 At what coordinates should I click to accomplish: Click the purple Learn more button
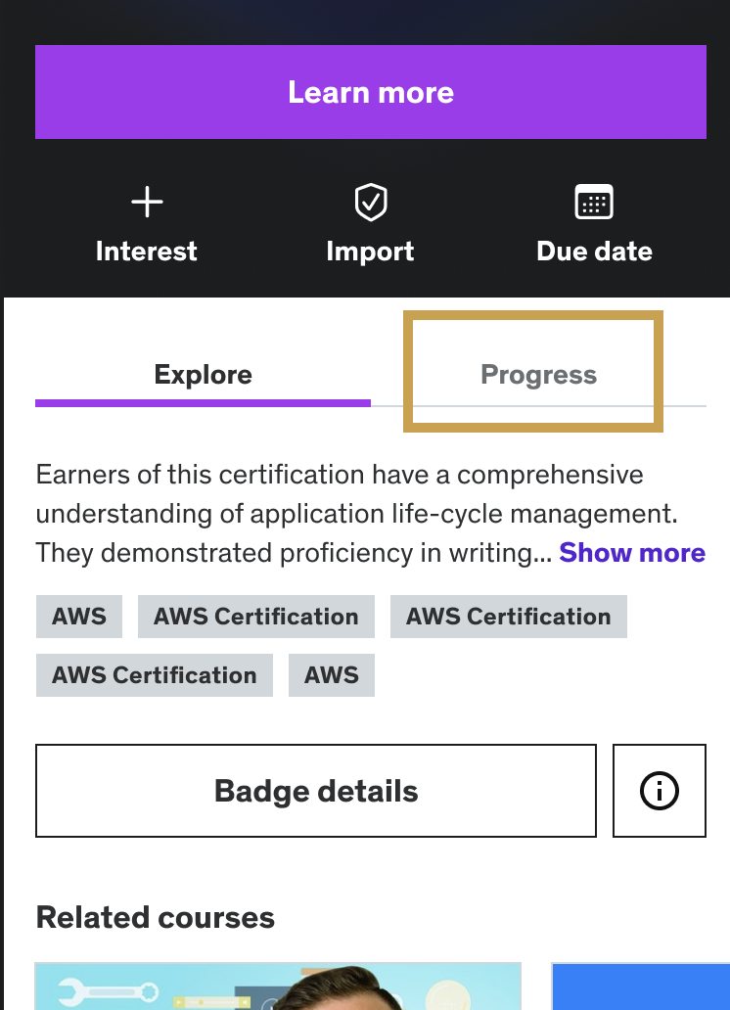coord(370,92)
